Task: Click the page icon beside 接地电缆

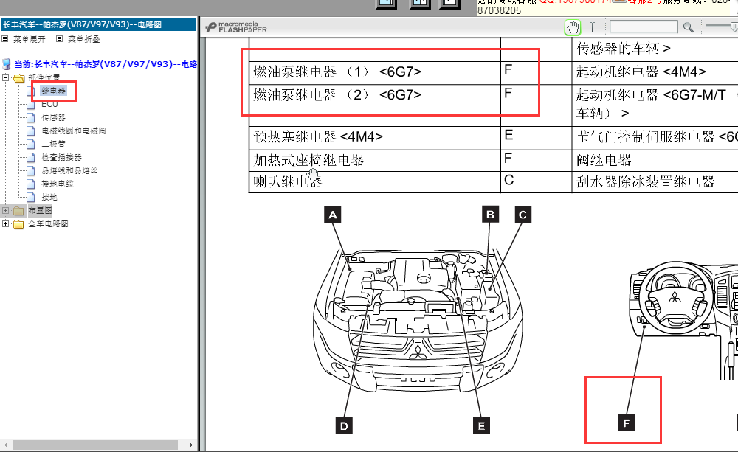Action: point(31,184)
